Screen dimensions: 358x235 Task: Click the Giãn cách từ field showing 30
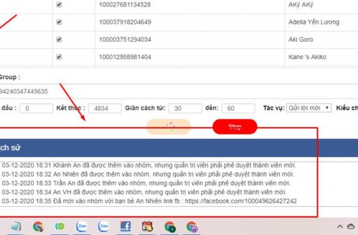point(185,108)
